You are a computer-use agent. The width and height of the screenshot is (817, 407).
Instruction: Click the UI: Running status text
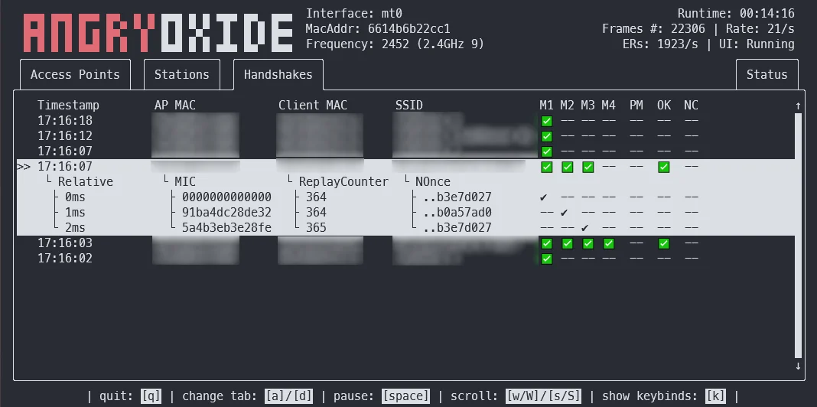click(x=757, y=44)
